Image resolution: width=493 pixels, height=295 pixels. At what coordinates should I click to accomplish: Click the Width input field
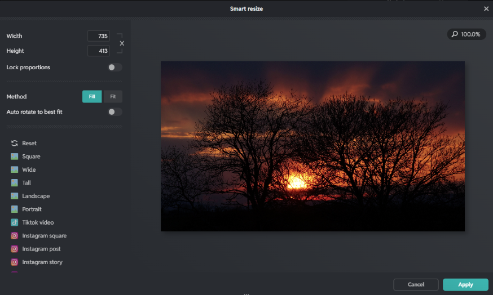click(x=98, y=36)
